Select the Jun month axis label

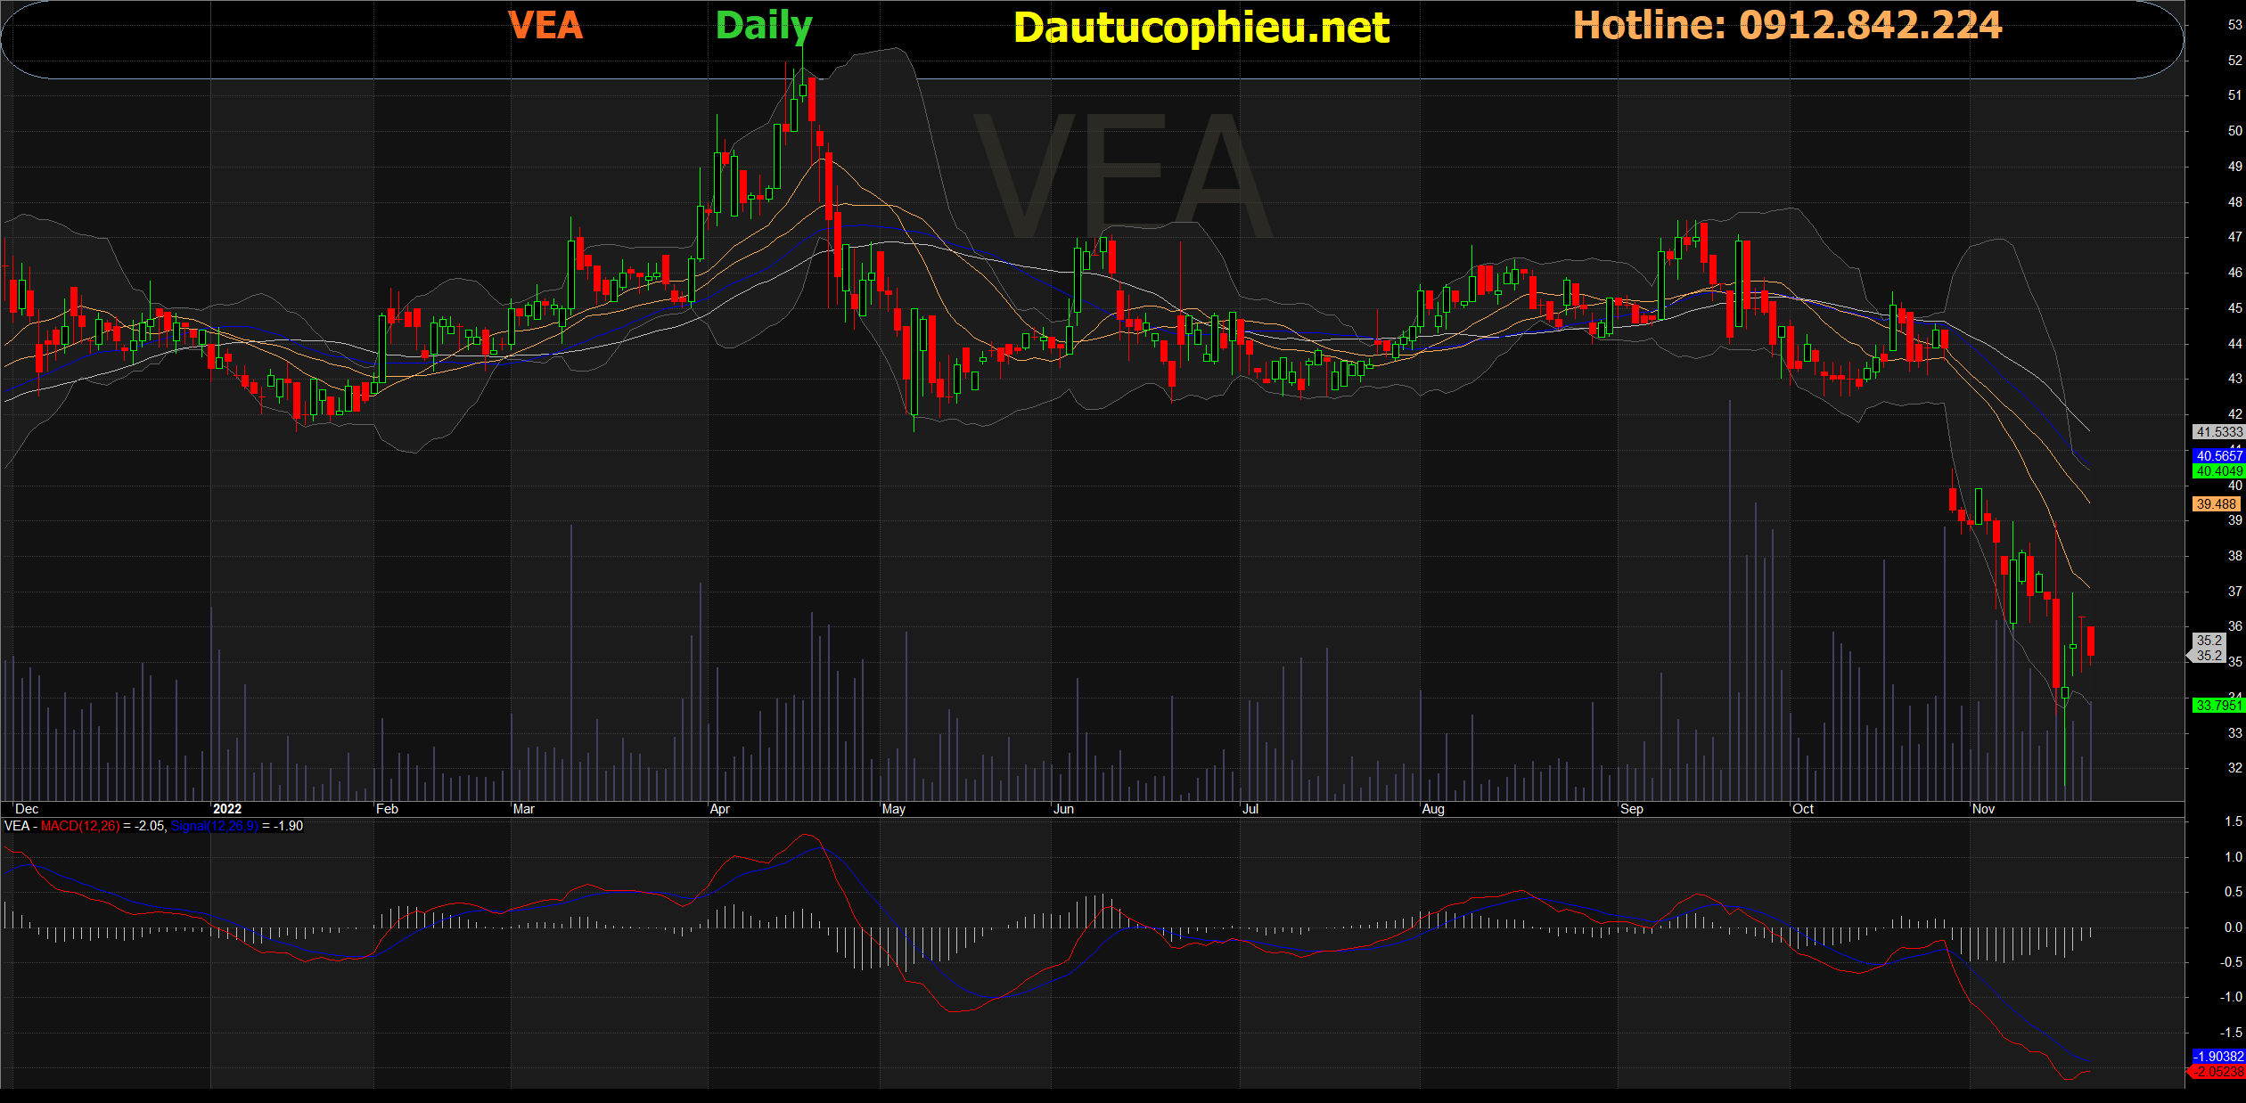[1063, 809]
